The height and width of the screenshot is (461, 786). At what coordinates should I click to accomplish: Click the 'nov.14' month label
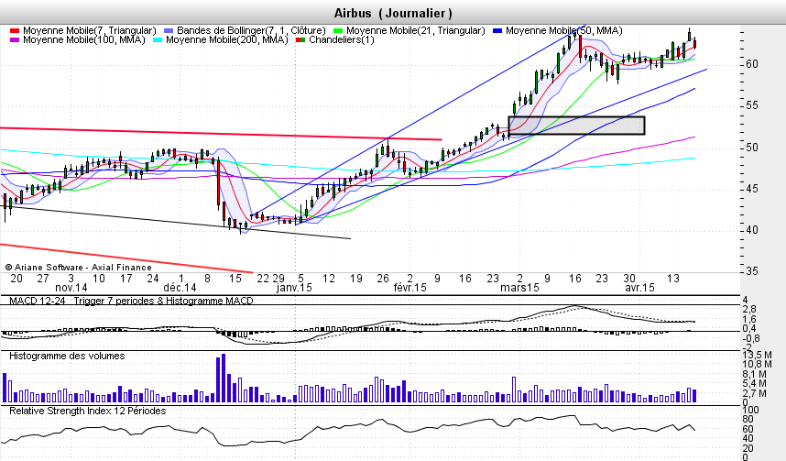click(x=71, y=288)
